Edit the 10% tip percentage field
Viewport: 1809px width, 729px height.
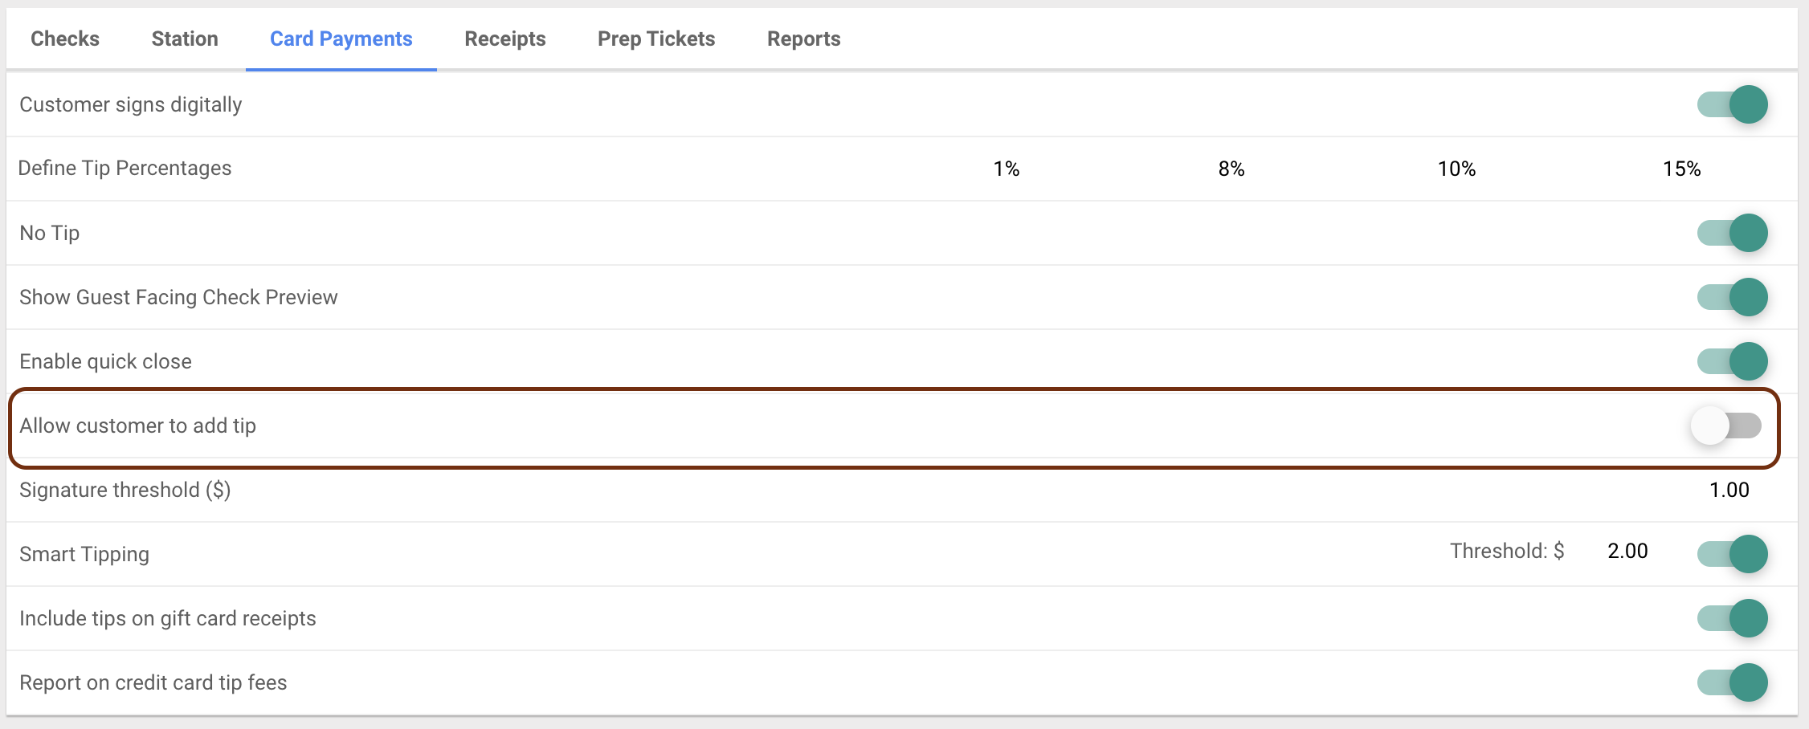pos(1456,169)
